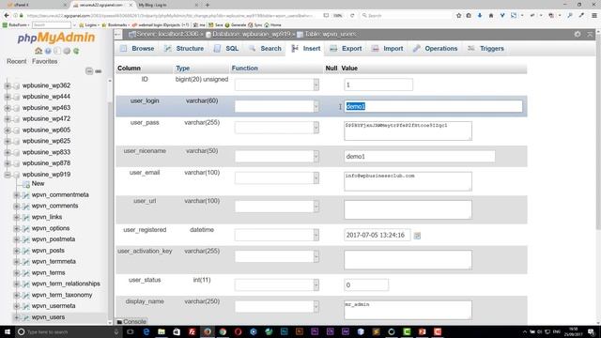This screenshot has height=338, width=601.
Task: Click the calendar icon beside user_registered
Action: (x=417, y=236)
